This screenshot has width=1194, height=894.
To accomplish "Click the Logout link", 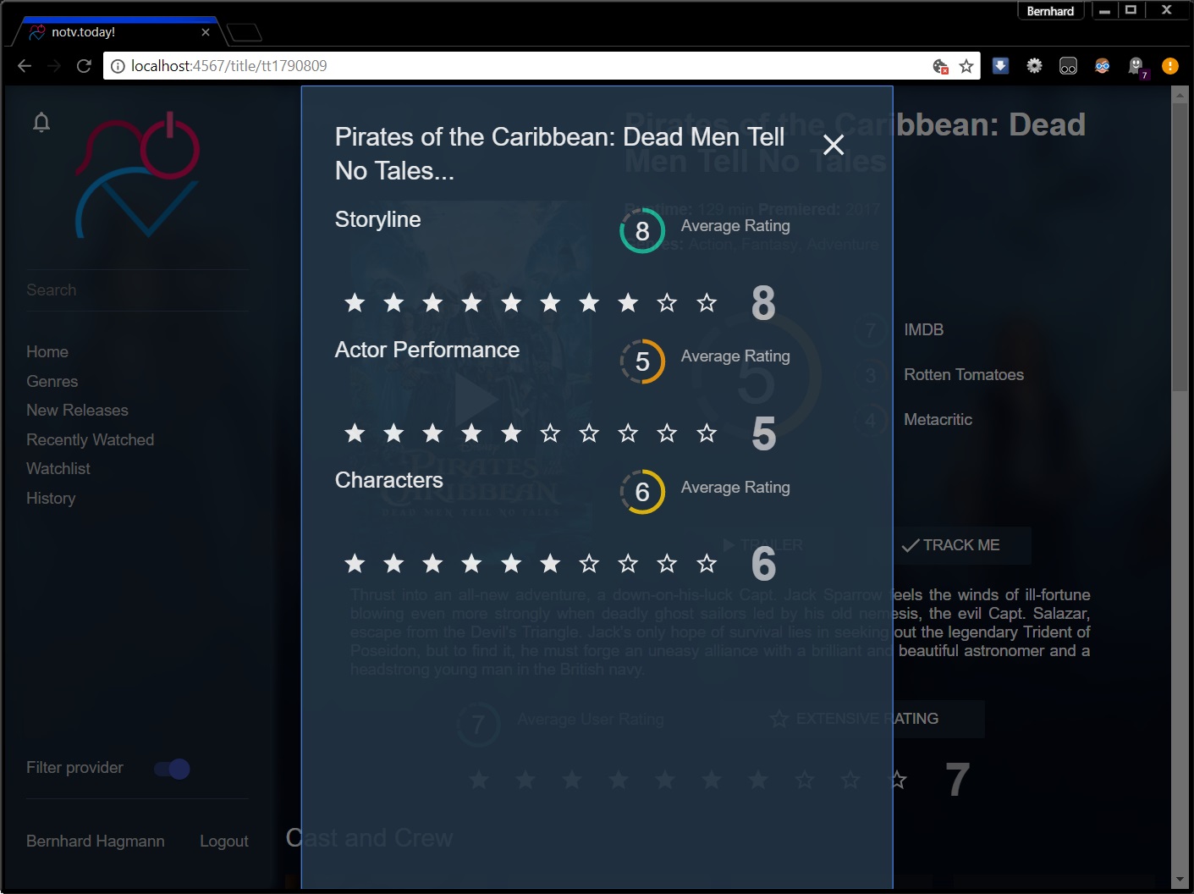I will 224,841.
